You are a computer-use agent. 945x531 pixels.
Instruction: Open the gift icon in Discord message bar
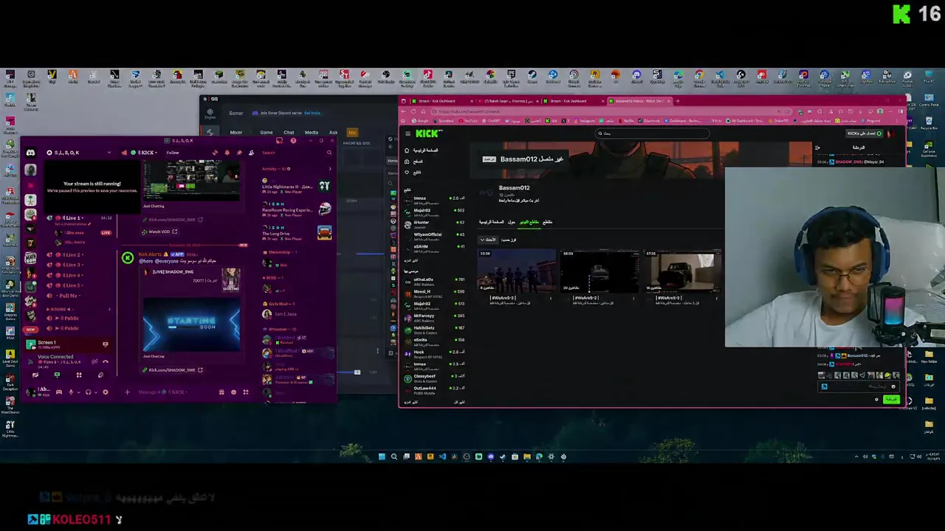[221, 392]
